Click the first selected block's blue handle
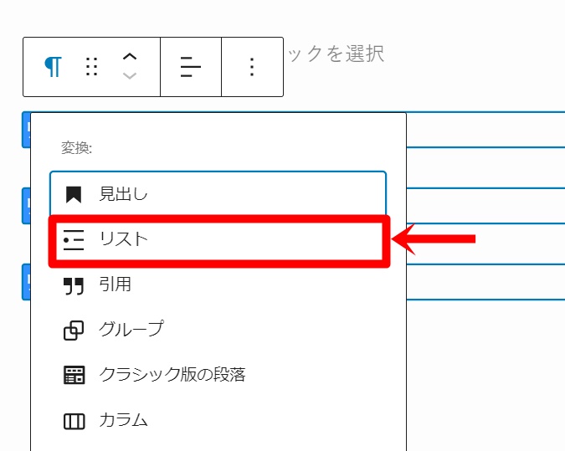This screenshot has height=451, width=565. [26, 130]
